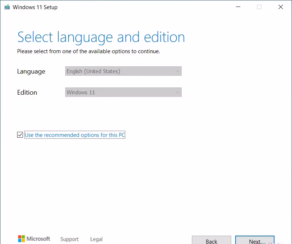Click the 'Please select from one' instruction text
Viewport: 292px width, 244px height.
point(88,51)
